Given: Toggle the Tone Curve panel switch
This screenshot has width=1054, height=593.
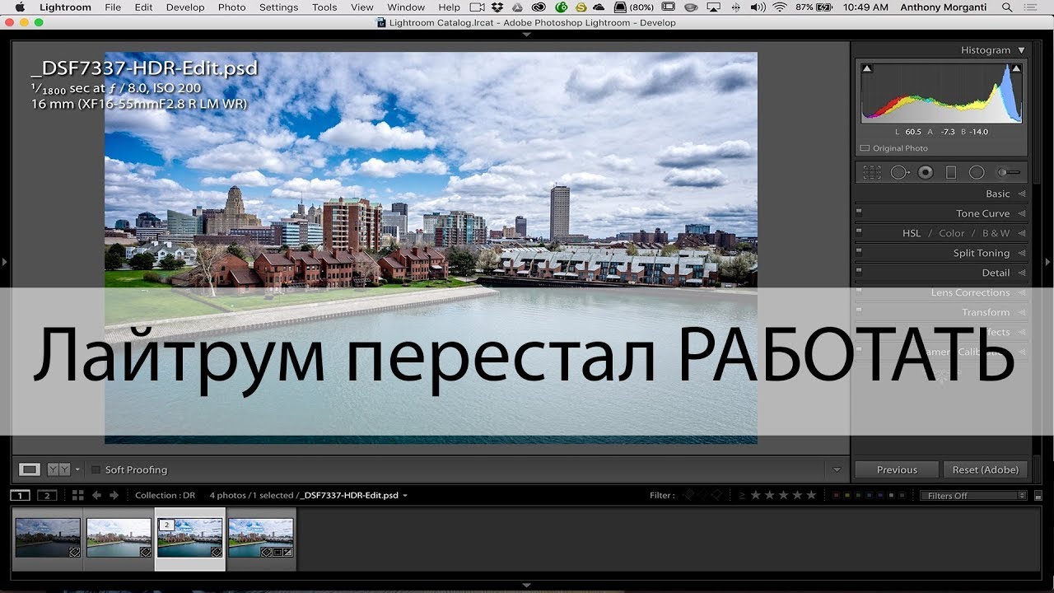Looking at the screenshot, I should click(859, 212).
